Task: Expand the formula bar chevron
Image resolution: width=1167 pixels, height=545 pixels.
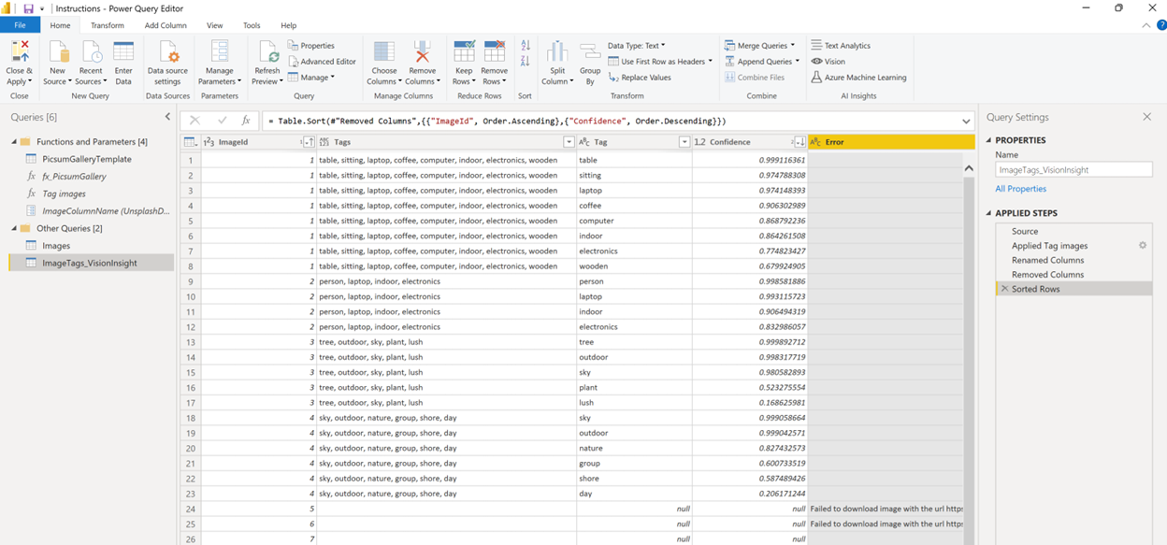Action: tap(966, 122)
